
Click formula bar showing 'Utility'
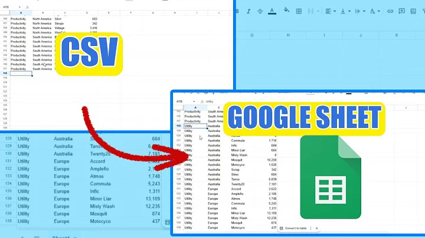pyautogui.click(x=209, y=102)
